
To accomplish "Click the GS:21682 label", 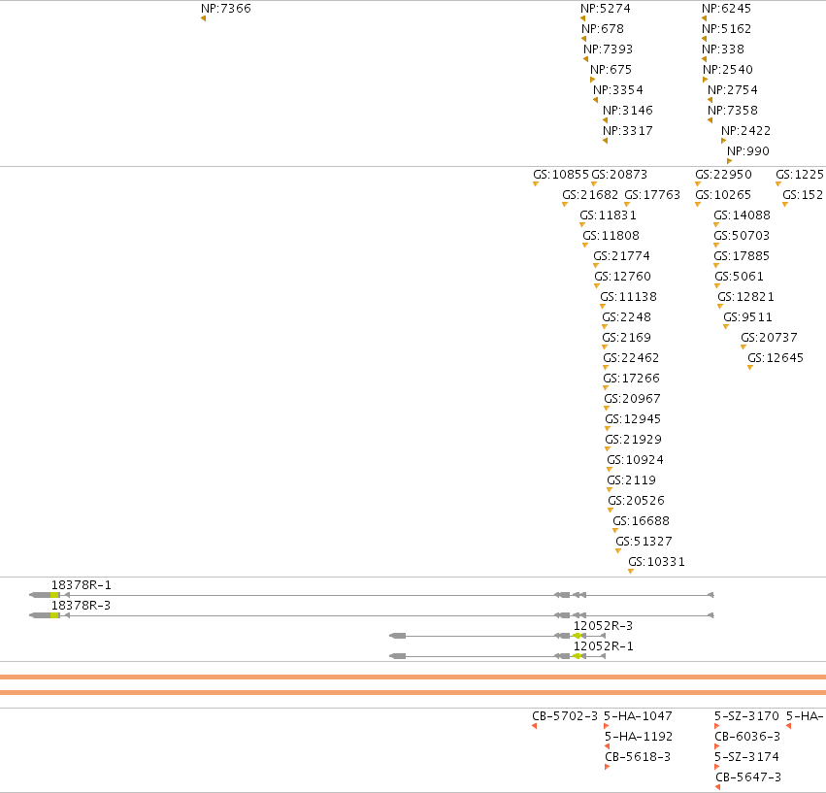I will tap(590, 195).
